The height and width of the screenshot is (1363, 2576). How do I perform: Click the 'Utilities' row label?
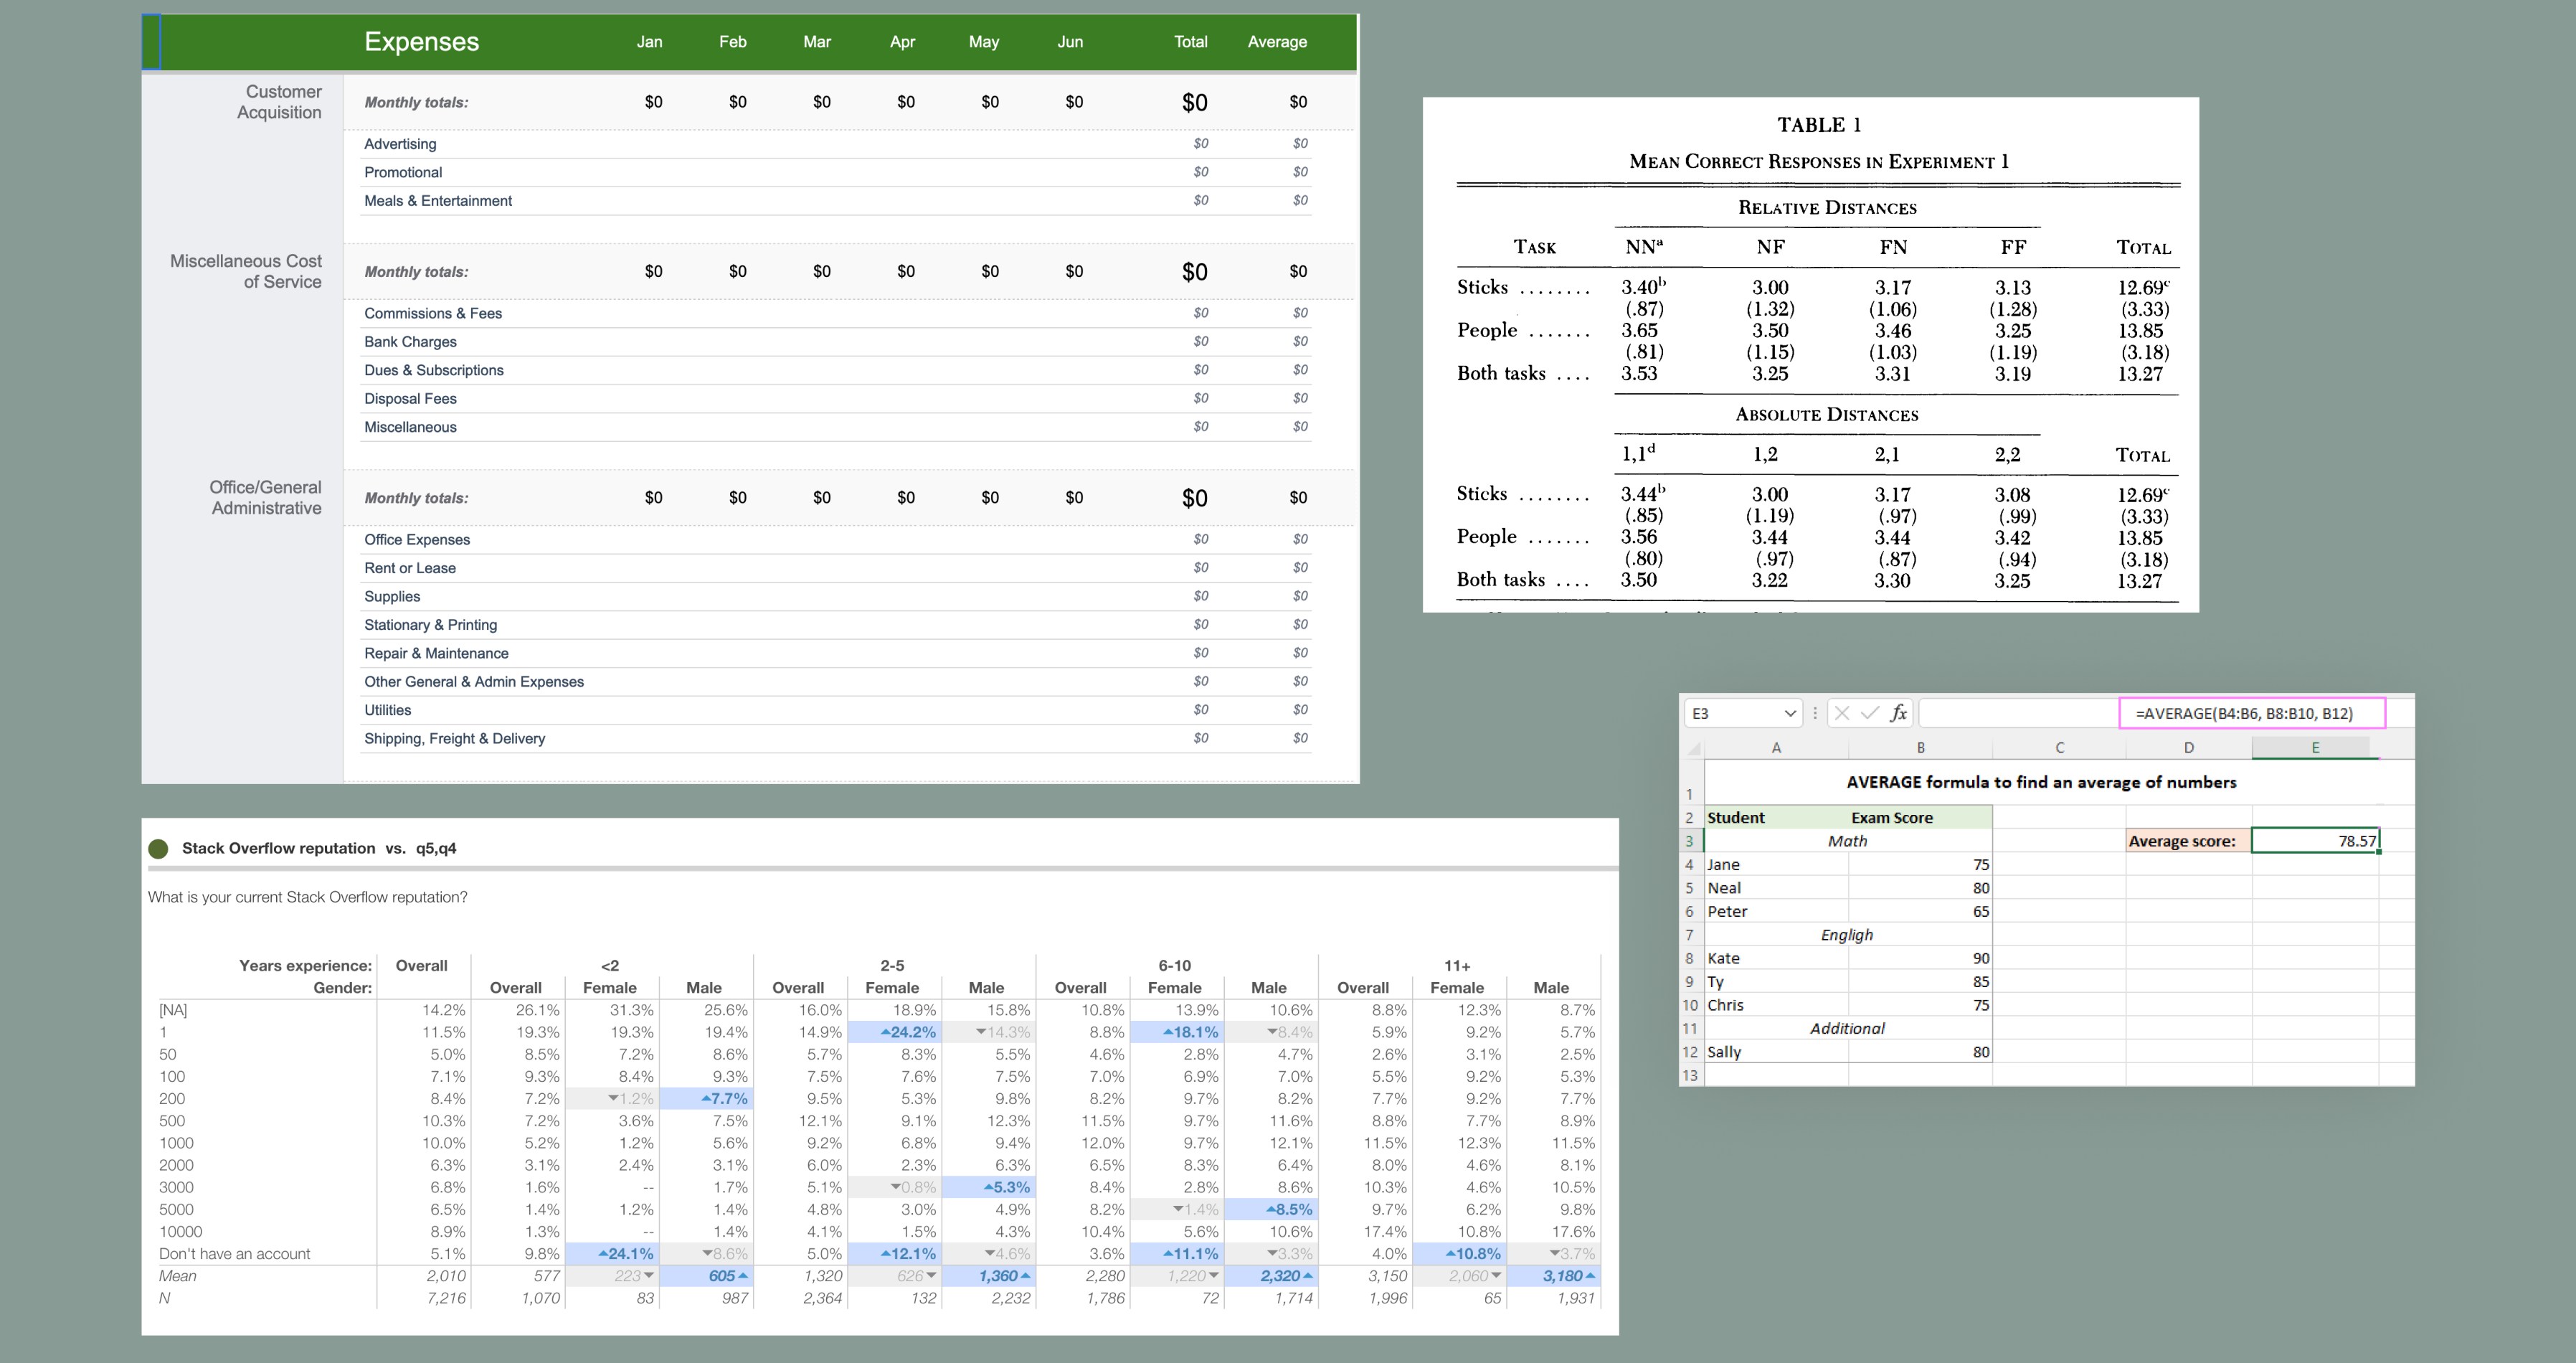(388, 710)
